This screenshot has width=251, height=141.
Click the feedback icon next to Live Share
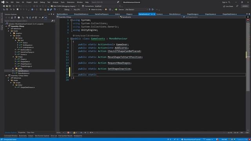237,6
